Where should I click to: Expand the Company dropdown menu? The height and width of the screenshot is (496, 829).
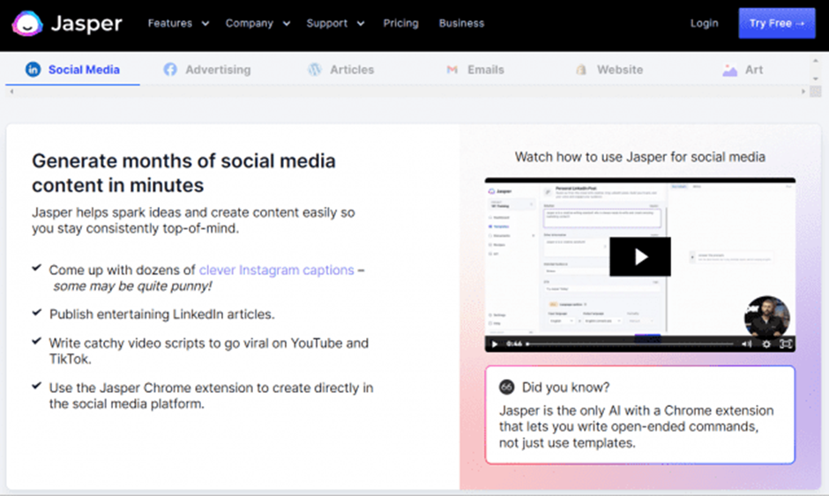[258, 24]
